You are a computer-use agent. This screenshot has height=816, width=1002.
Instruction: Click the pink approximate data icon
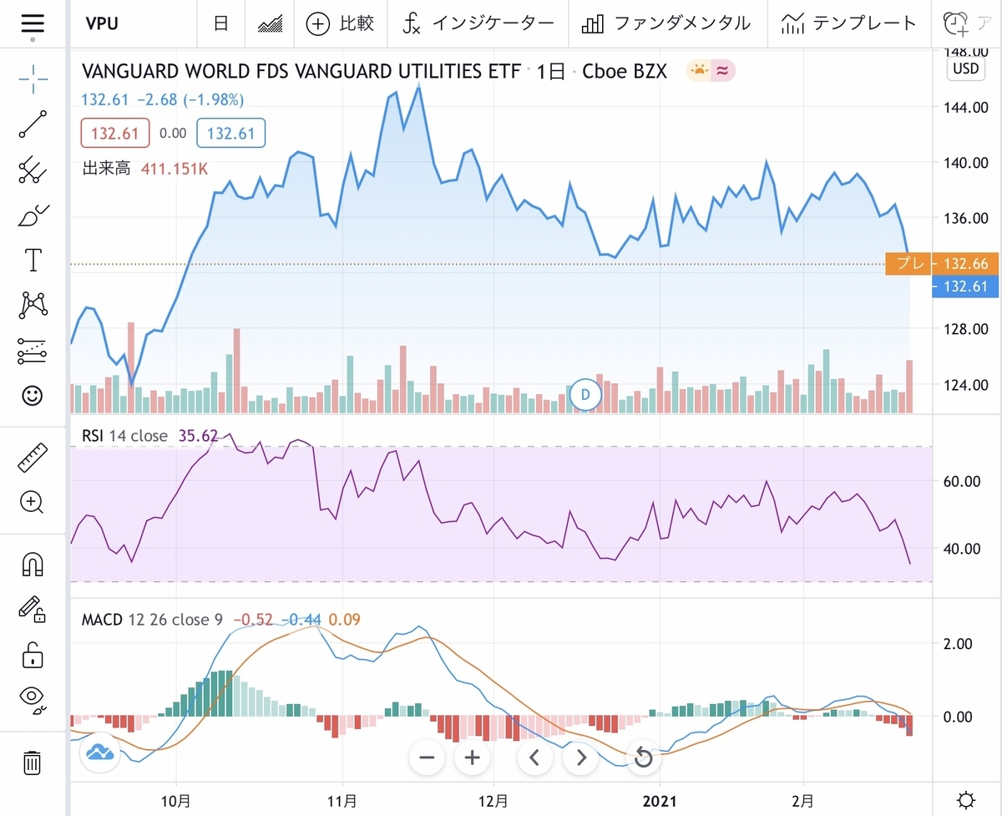723,71
